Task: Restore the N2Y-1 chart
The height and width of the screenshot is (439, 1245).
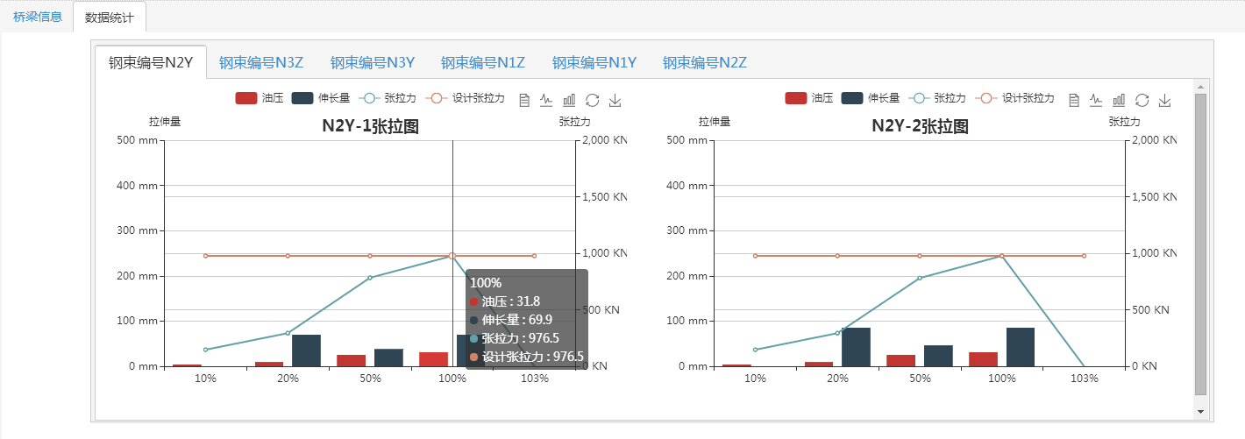Action: 593,101
